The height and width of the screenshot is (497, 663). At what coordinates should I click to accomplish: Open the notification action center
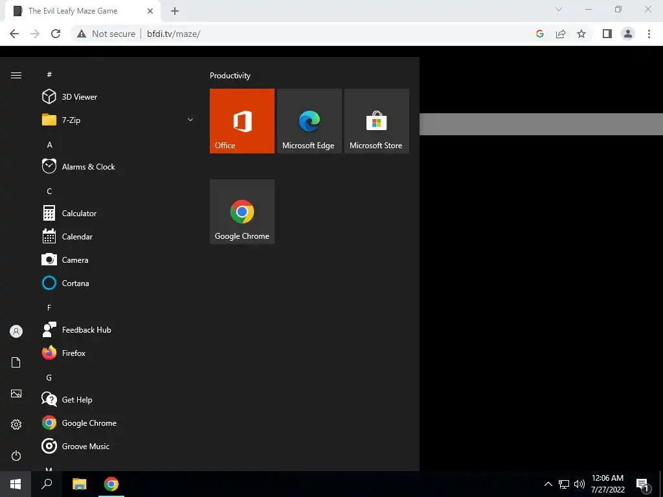643,484
